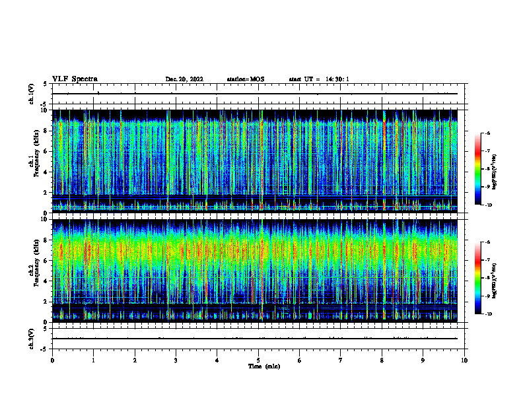Viewport: 523px width, 404px height.
Task: Click the ch.1 spectrogram color bar
Action: (477, 169)
